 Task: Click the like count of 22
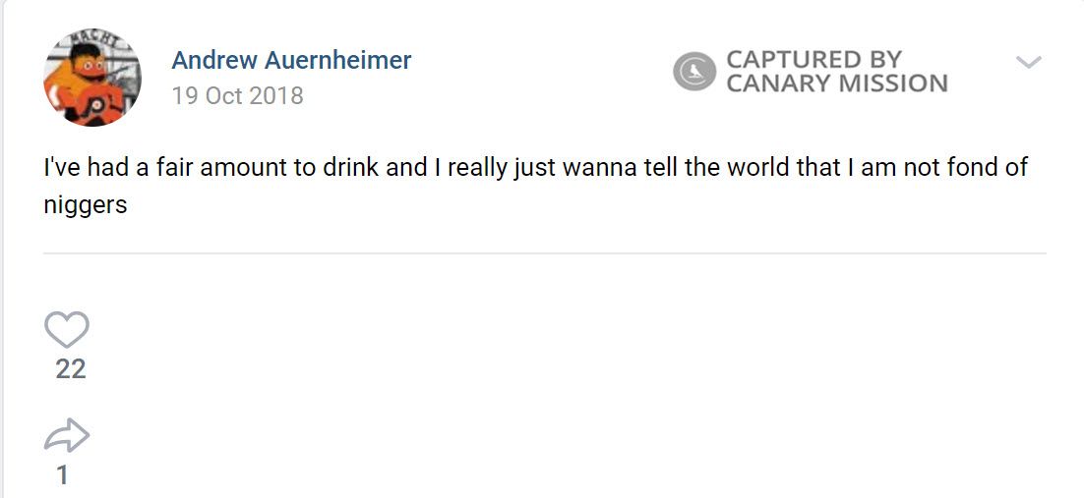(x=70, y=369)
